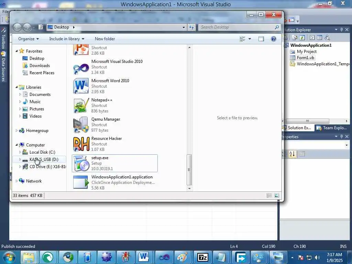
Task: Expand the Homegroup tree node
Action: [x=16, y=131]
